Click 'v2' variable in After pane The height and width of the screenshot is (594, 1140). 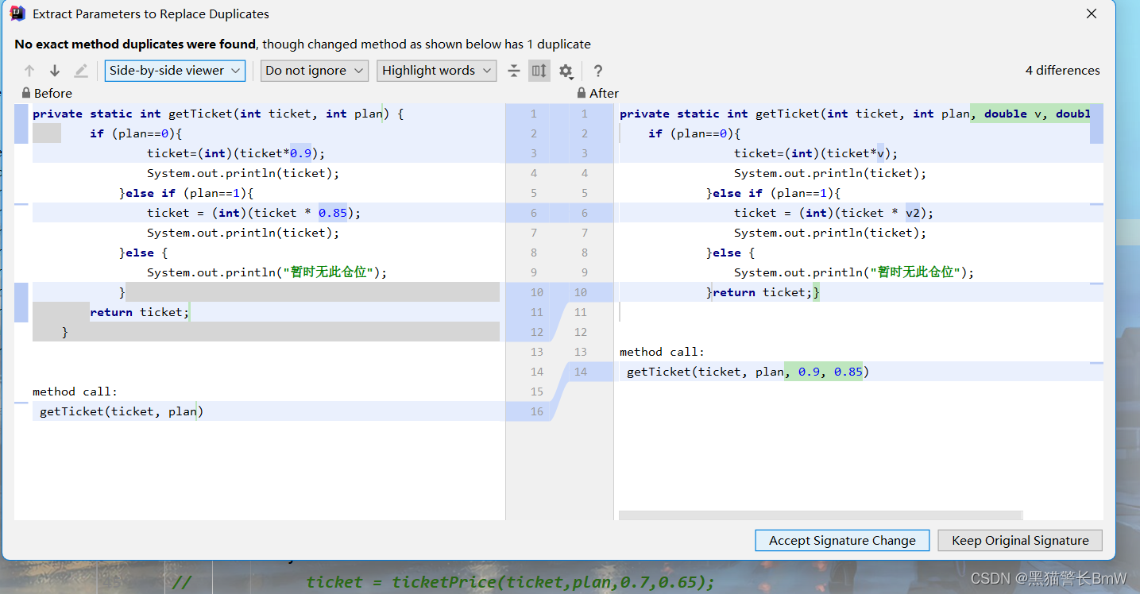(x=913, y=213)
